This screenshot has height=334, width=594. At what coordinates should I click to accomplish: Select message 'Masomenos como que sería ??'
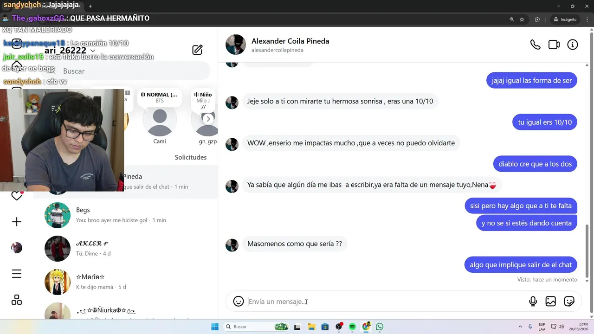295,244
